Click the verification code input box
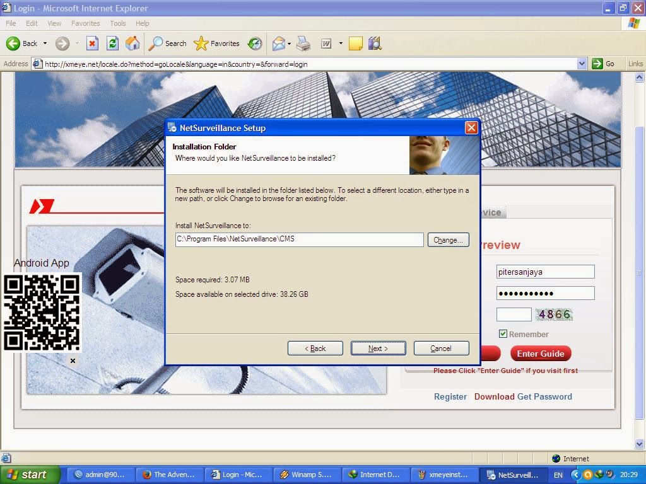The image size is (646, 484). pos(514,314)
